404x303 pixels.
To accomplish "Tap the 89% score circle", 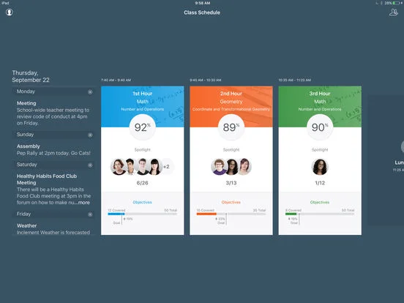I will [231, 127].
